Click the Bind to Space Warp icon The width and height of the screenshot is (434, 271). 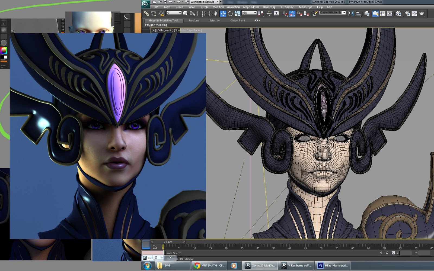(x=161, y=13)
